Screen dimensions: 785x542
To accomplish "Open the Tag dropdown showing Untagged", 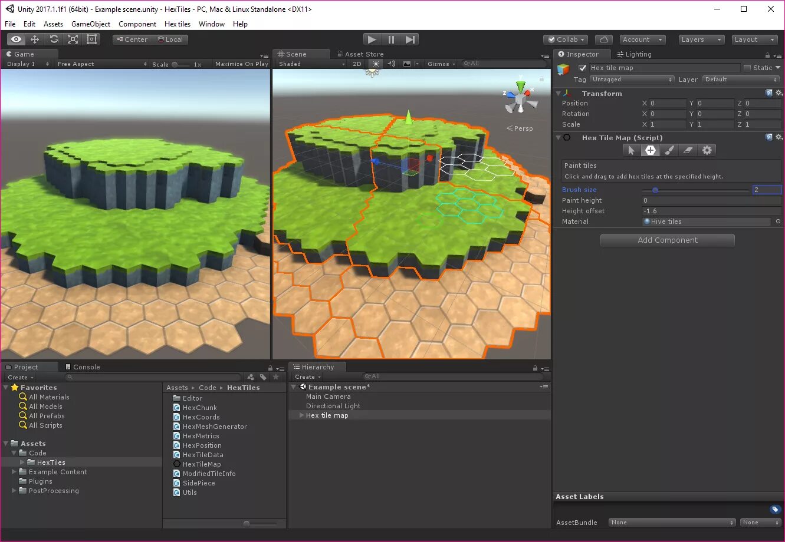I will 632,80.
